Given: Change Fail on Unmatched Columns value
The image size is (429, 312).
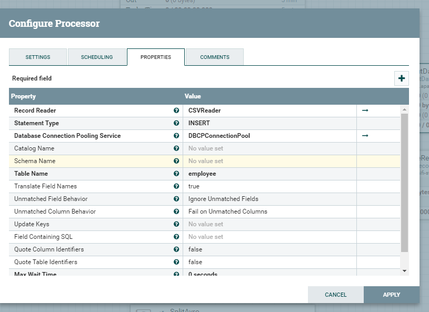Looking at the screenshot, I should click(x=270, y=212).
